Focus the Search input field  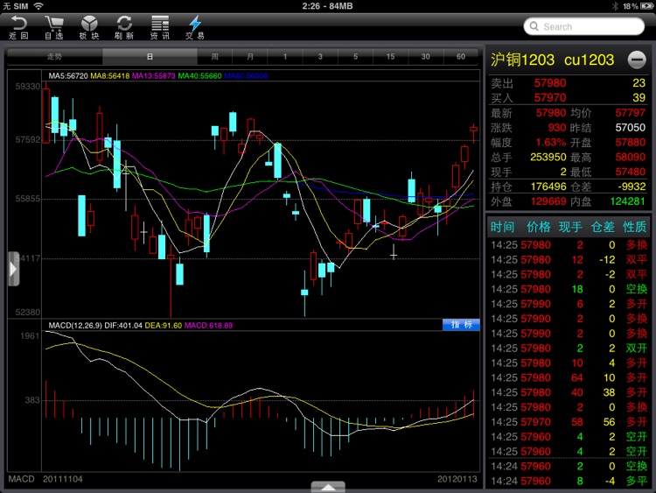tap(584, 26)
